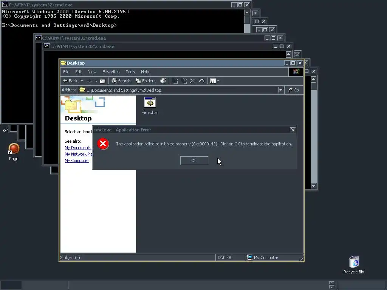Click the 12.0 KB status bar size
The height and width of the screenshot is (290, 387).
[224, 258]
